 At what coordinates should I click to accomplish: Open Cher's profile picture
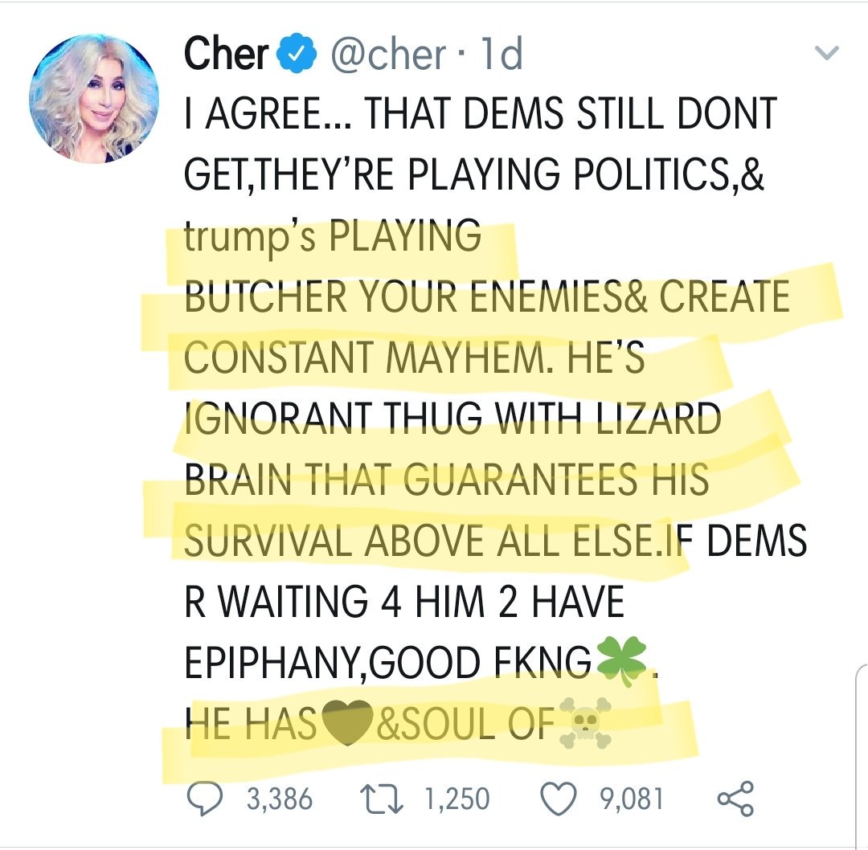tap(94, 99)
